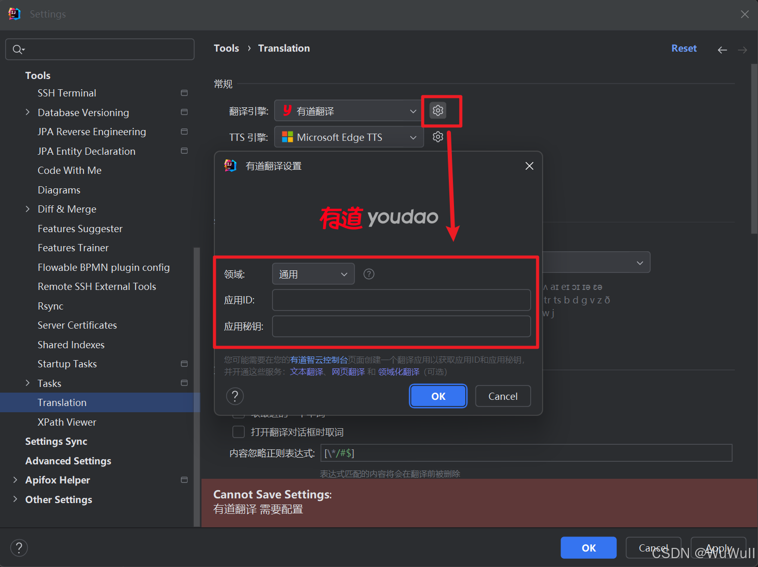Select Features Trainer settings page
The image size is (758, 567).
click(73, 248)
